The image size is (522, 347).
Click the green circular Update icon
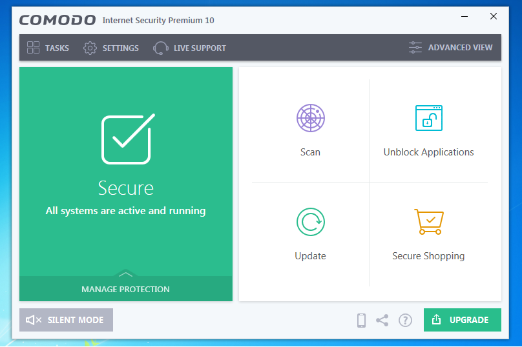coord(311,222)
